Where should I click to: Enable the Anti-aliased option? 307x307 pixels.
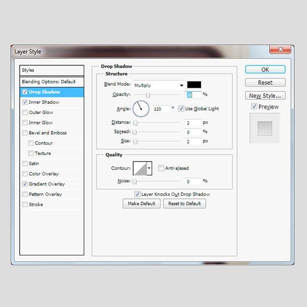[x=161, y=168]
